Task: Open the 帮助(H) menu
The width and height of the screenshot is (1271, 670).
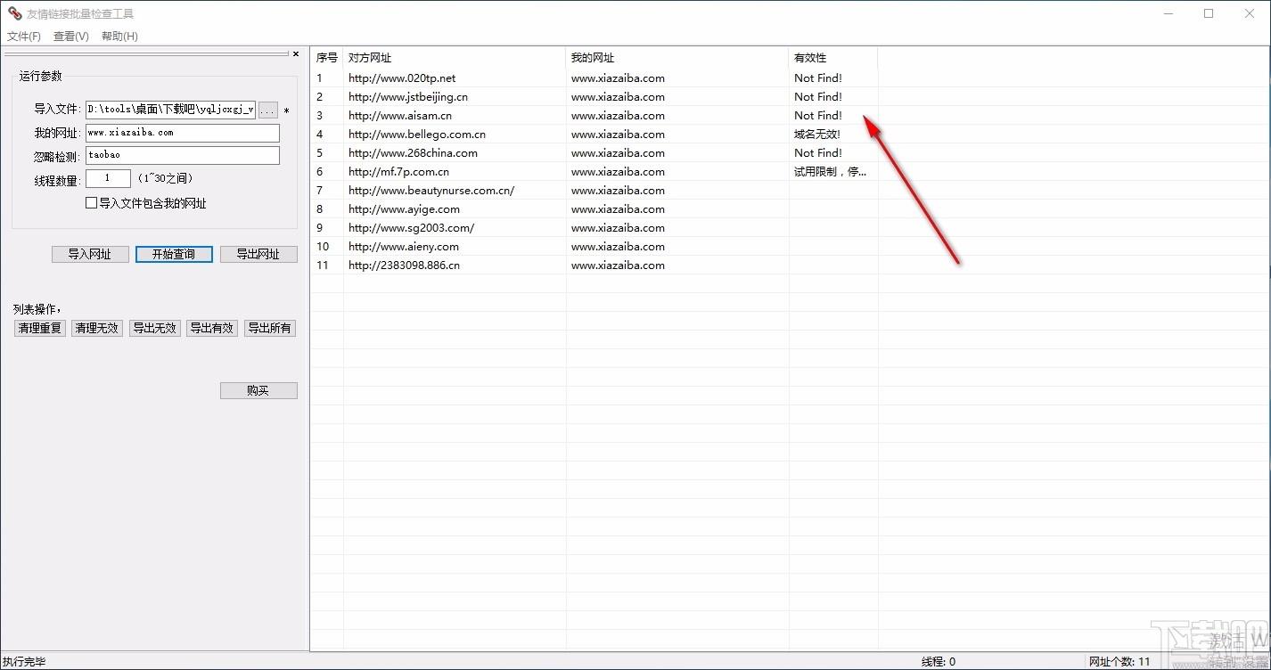Action: (x=119, y=37)
